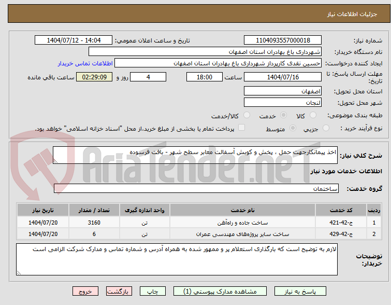The width and height of the screenshot is (391, 305).
Task: Click the remaining time field 02:29:09
Action: [x=94, y=77]
